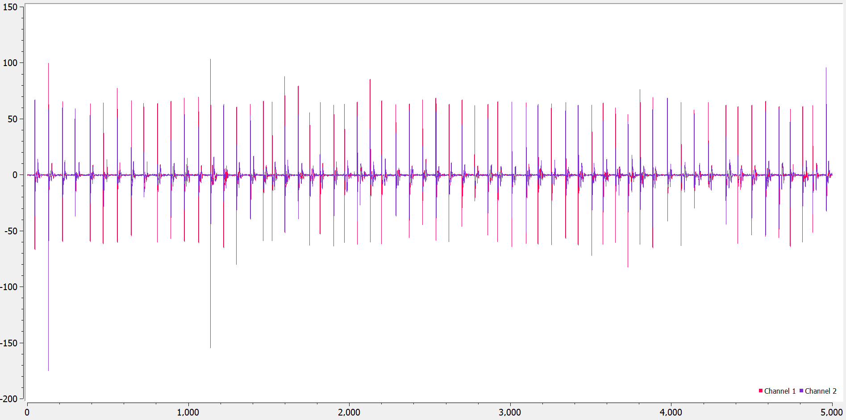Viewport: 846px width, 420px height.
Task: Click the -150 label on the y-axis
Action: 9,343
